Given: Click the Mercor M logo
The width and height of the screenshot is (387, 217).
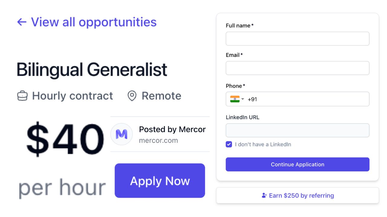Looking at the screenshot, I should click(x=121, y=134).
